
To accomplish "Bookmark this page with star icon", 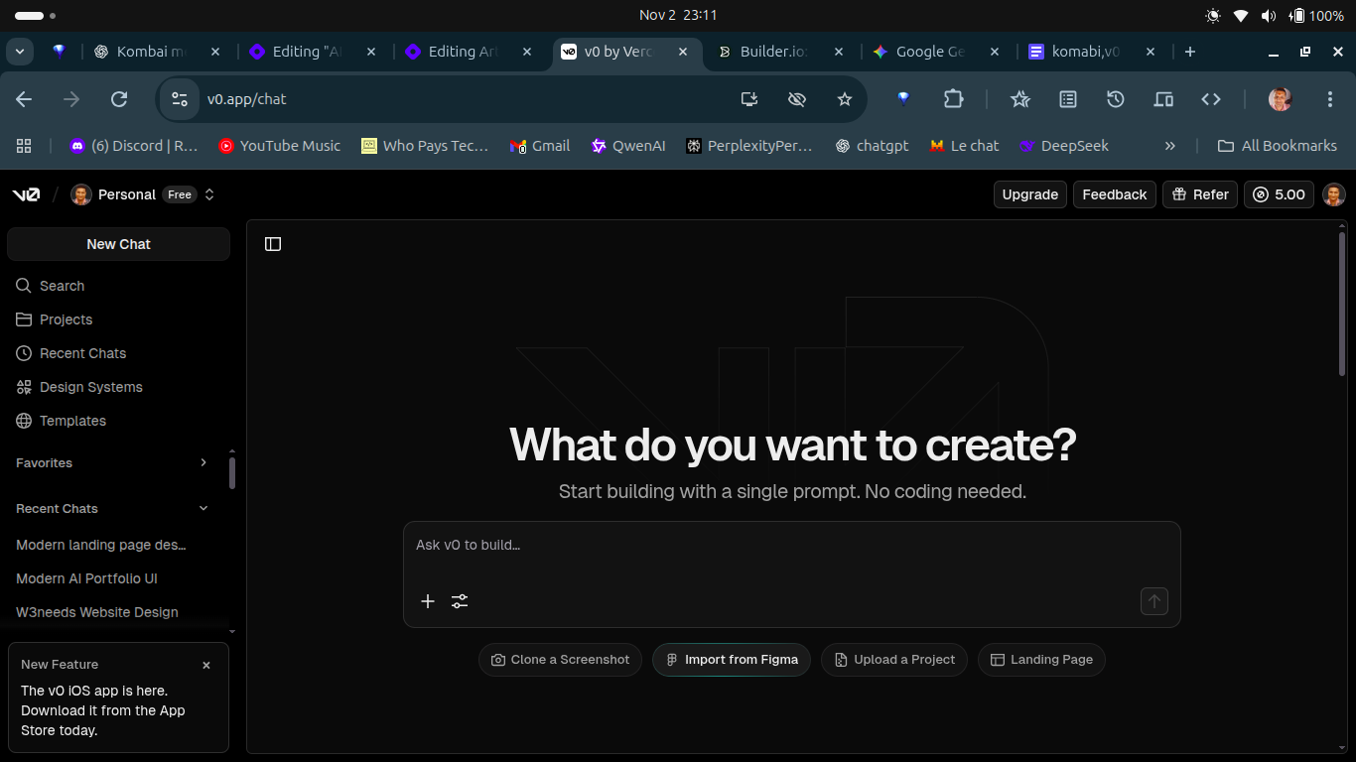I will pos(845,99).
